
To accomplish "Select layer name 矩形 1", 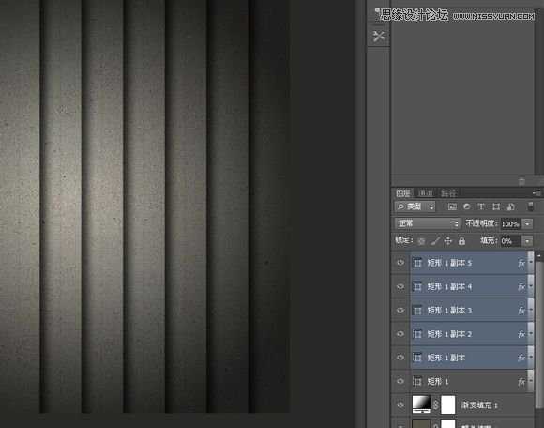I will [x=437, y=381].
